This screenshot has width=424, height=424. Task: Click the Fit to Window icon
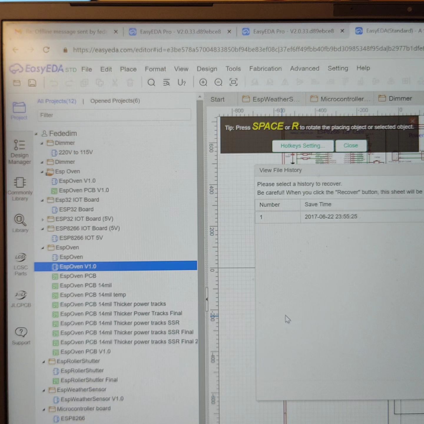[233, 82]
